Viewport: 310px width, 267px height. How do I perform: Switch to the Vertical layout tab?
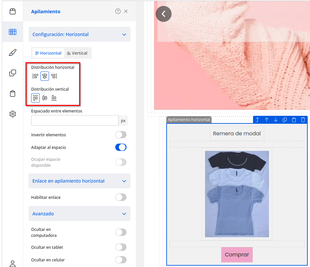pos(77,53)
